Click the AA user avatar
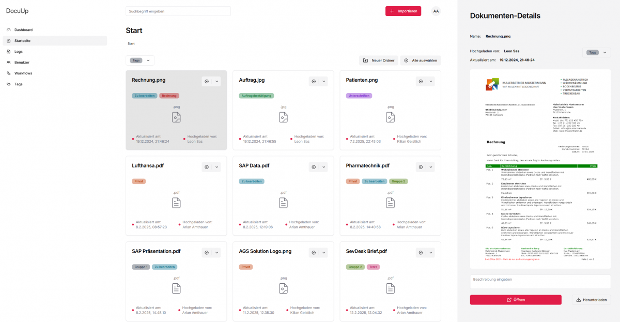The height and width of the screenshot is (322, 620). [436, 11]
